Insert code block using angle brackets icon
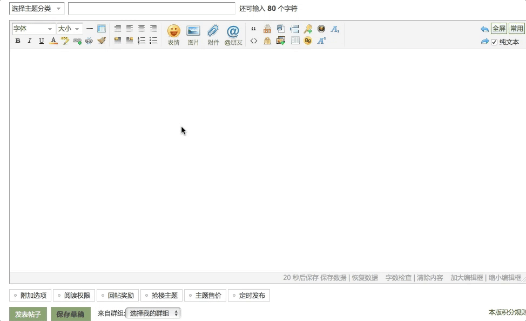 click(x=254, y=41)
